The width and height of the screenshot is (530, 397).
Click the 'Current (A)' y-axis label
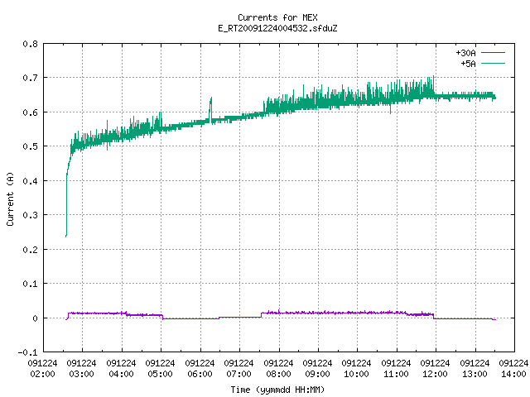pyautogui.click(x=10, y=198)
